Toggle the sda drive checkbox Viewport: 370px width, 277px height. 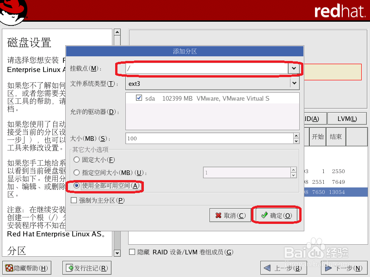click(x=139, y=98)
